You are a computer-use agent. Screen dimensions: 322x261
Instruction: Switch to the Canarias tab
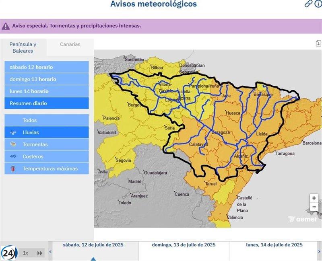tap(70, 45)
